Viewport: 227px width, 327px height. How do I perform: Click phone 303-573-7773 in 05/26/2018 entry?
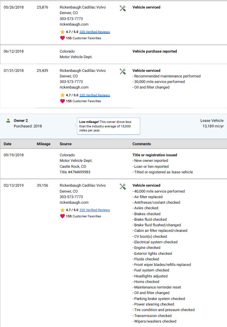71,19
